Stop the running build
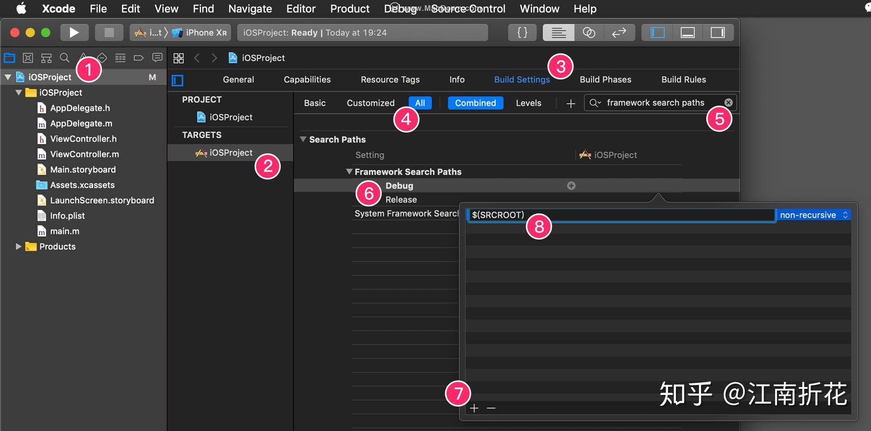871x431 pixels. click(109, 33)
